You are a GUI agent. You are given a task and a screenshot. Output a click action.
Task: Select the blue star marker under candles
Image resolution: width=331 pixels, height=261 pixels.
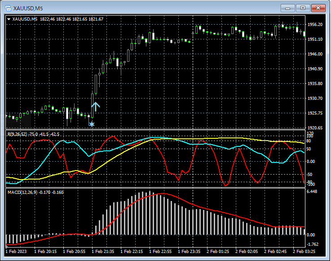coord(92,124)
